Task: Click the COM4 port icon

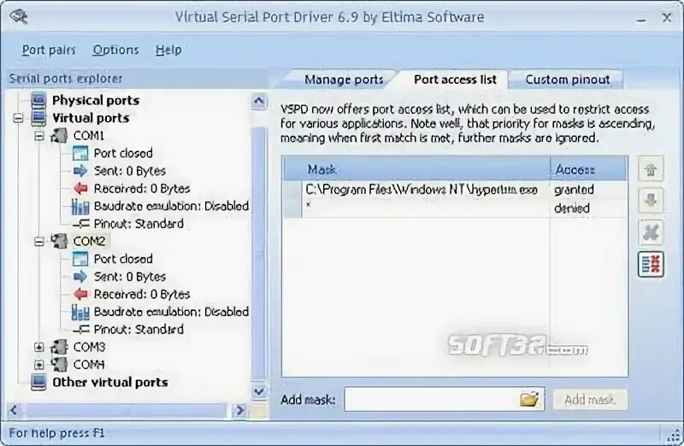Action: (59, 365)
